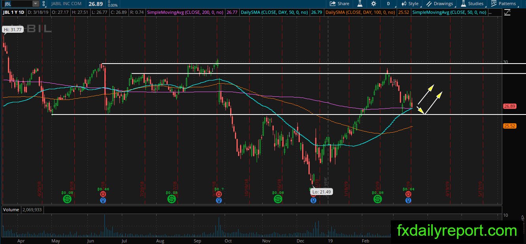Click the Share button
Screen dimensions: 526x244
point(340,4)
